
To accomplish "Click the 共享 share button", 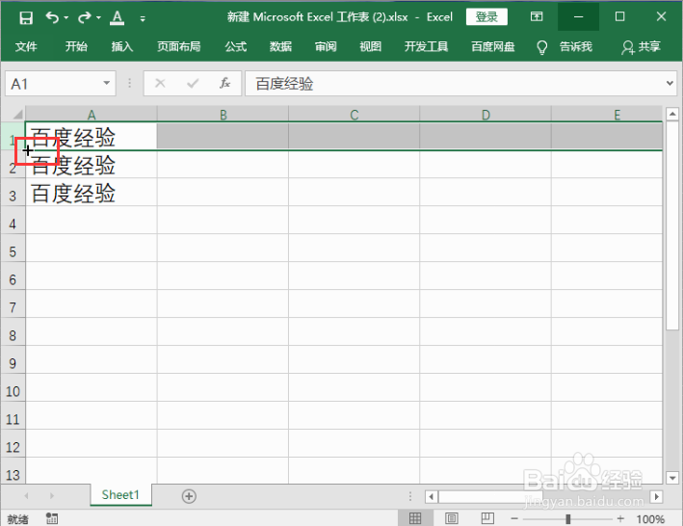I will click(x=641, y=46).
